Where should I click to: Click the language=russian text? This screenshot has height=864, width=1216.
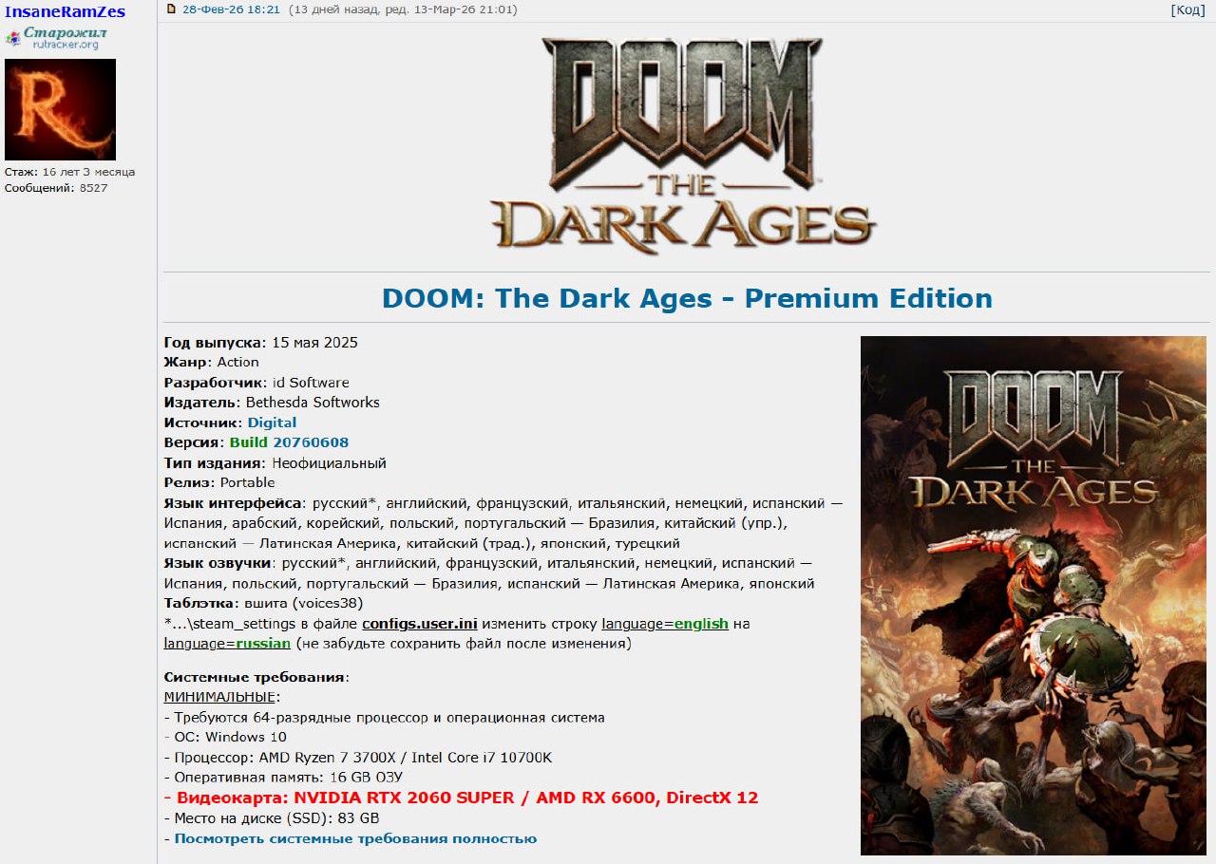pyautogui.click(x=227, y=643)
